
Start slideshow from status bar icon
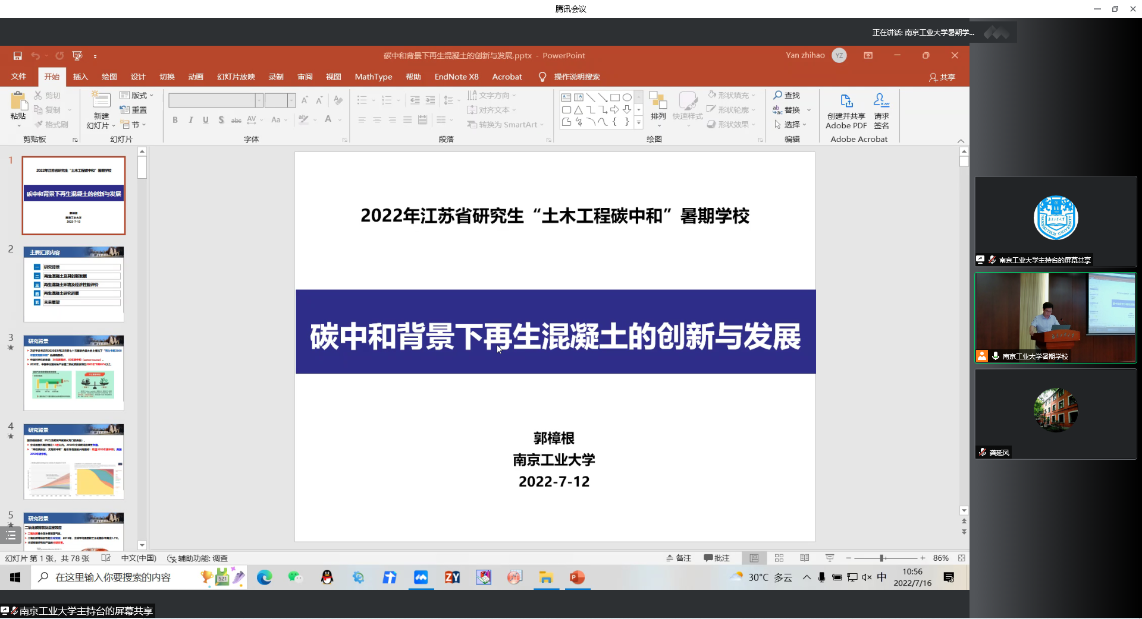click(x=830, y=558)
